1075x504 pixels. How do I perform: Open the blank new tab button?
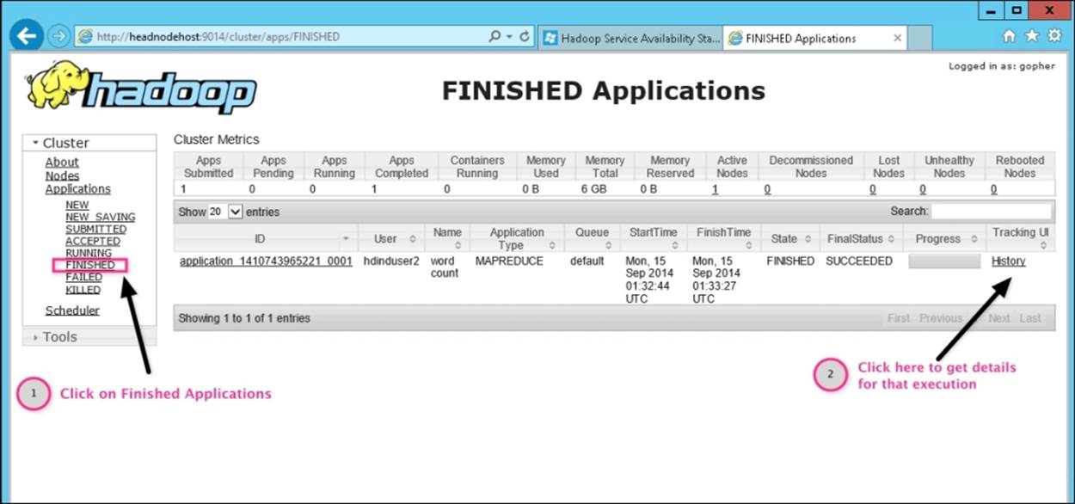pos(920,38)
